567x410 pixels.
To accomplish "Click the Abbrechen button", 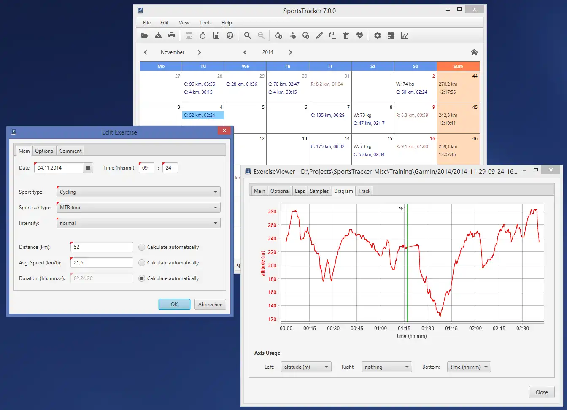I will (x=210, y=305).
